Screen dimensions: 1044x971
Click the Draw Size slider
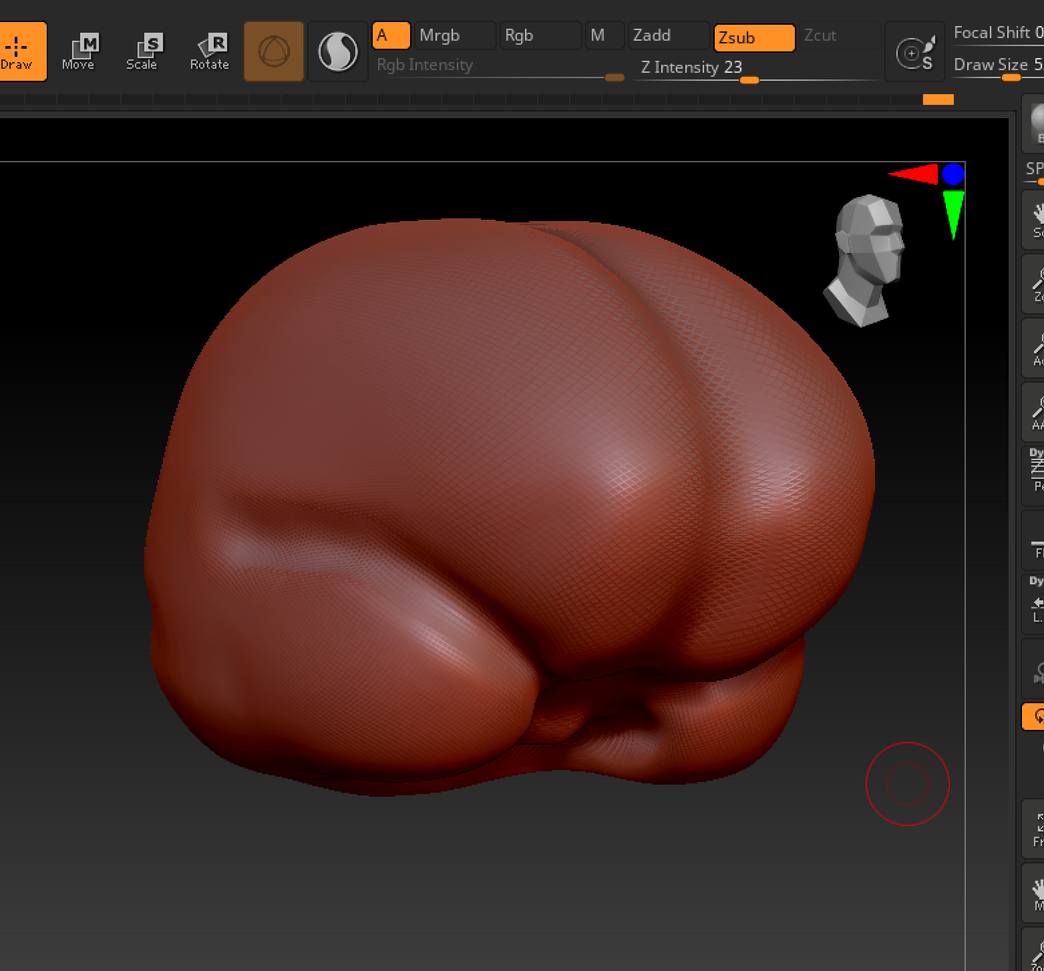pyautogui.click(x=997, y=66)
